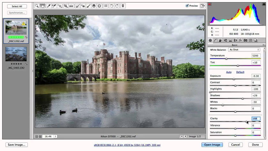Click the Auto tone link

tap(229, 72)
